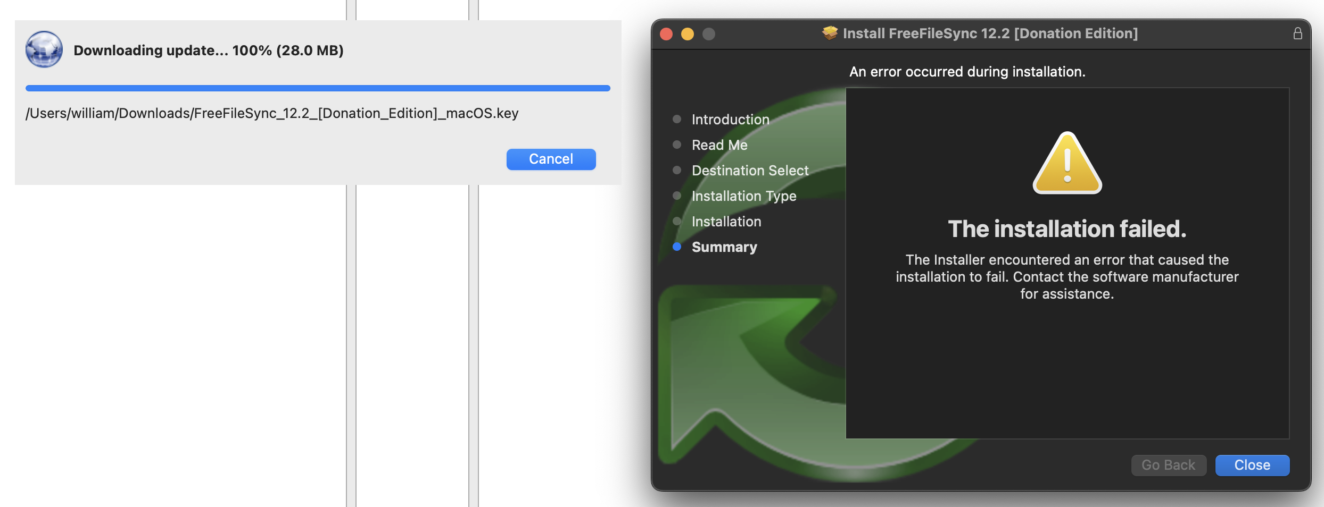Viewport: 1324px width, 507px height.
Task: Click the installer window title text
Action: (990, 33)
